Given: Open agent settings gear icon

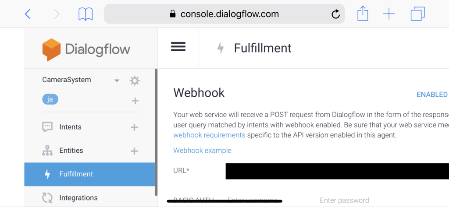Looking at the screenshot, I should pyautogui.click(x=135, y=81).
